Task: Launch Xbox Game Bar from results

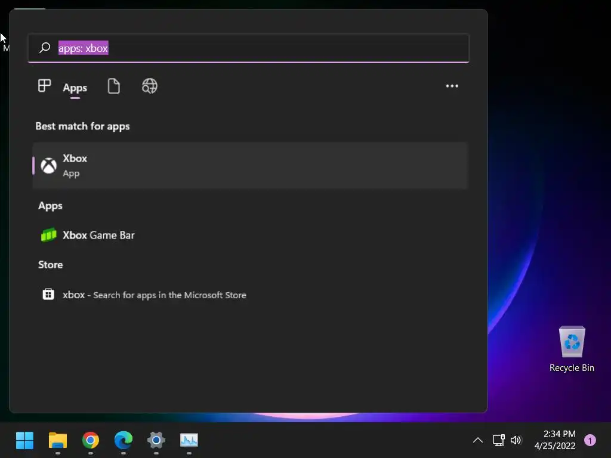Action: tap(250, 235)
